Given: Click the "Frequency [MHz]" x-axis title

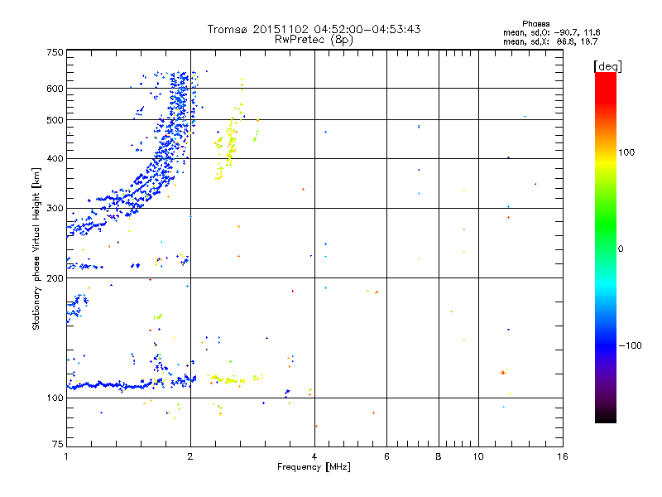Looking at the screenshot, I should point(314,467).
